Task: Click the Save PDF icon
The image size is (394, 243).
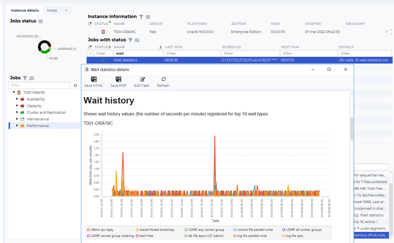Action: coord(118,80)
